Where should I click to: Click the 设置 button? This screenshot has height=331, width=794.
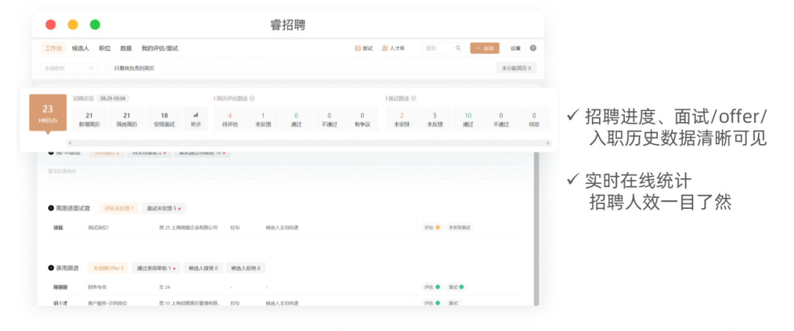[x=515, y=49]
